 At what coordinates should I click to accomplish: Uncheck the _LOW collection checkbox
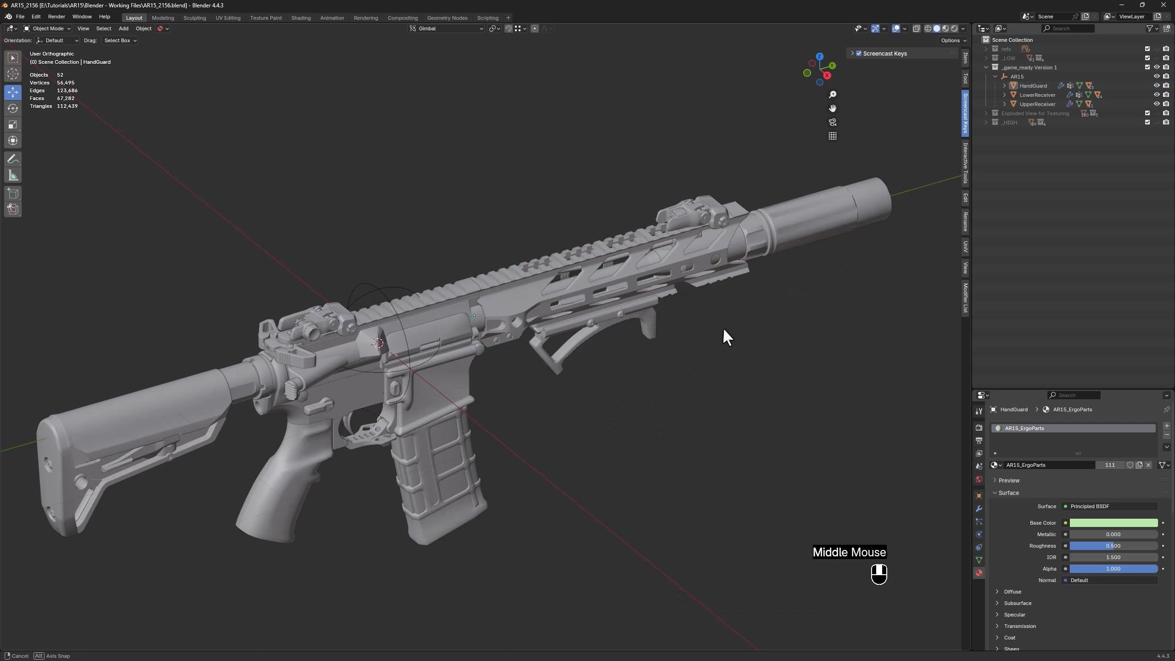pyautogui.click(x=1147, y=58)
